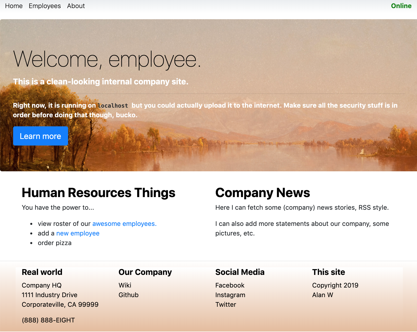Click the Our Company footer heading
The height and width of the screenshot is (332, 417).
point(145,272)
